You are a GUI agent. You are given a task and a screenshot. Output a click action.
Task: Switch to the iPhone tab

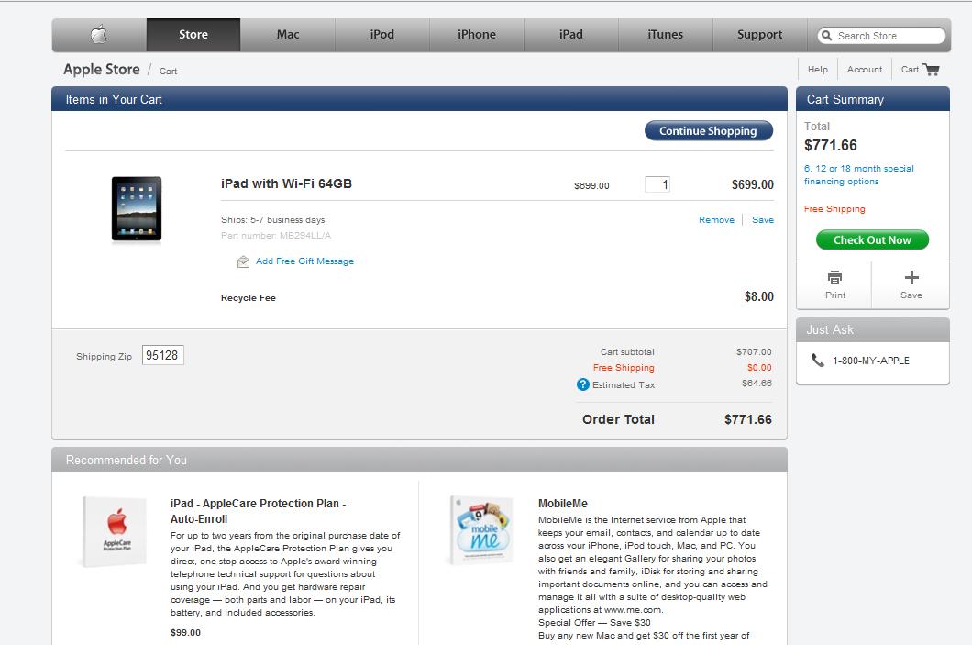(x=477, y=35)
